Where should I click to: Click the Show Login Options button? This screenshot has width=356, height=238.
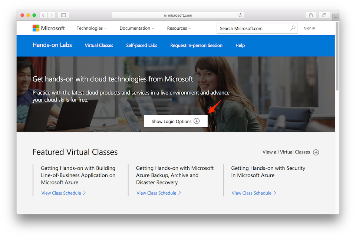[x=175, y=121]
